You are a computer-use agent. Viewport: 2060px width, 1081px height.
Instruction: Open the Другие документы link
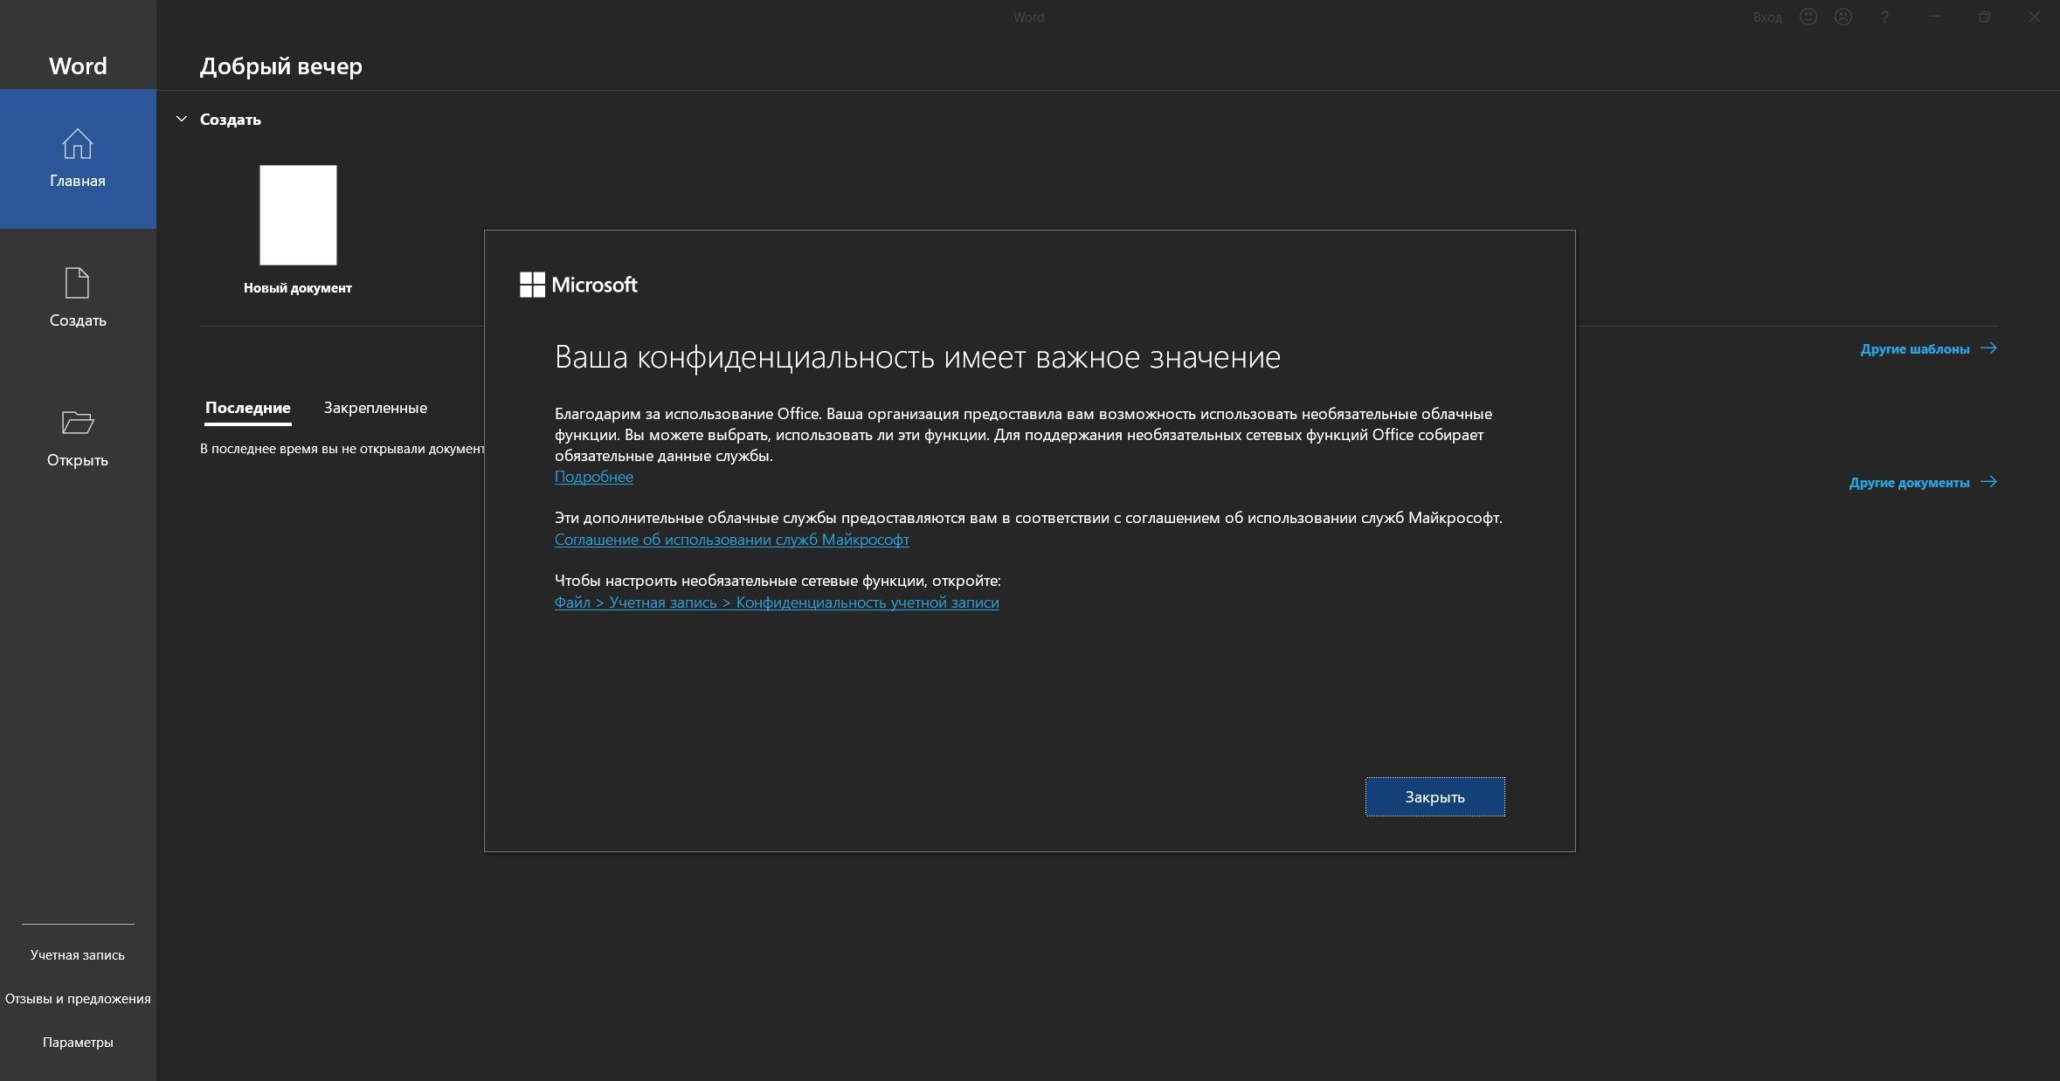tap(1910, 483)
